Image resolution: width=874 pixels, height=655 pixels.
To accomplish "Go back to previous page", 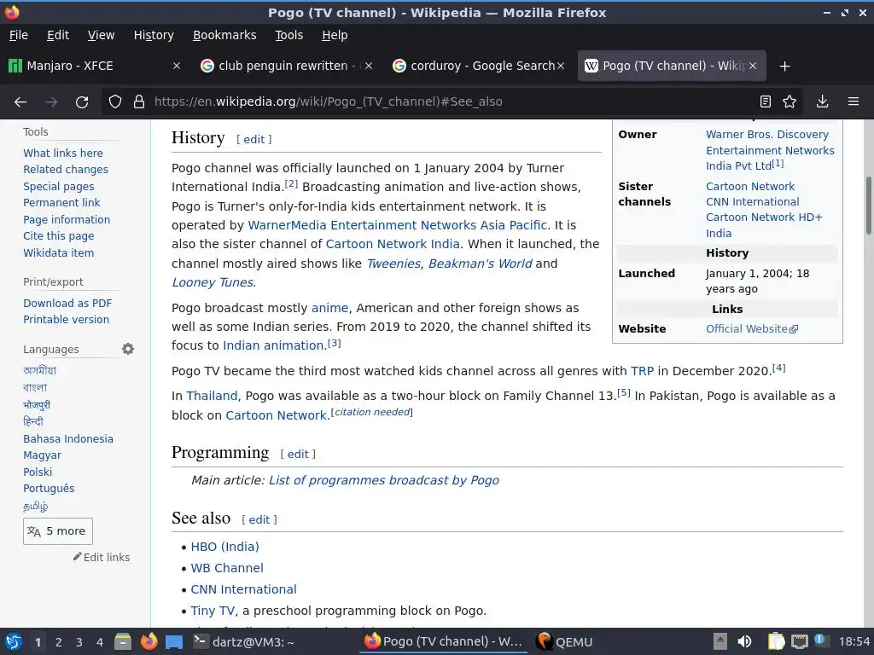I will [20, 102].
